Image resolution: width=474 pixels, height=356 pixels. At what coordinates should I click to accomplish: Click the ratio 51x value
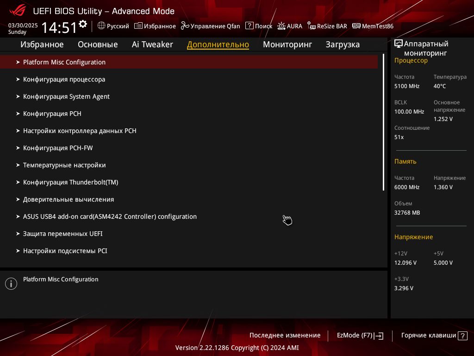tap(399, 137)
